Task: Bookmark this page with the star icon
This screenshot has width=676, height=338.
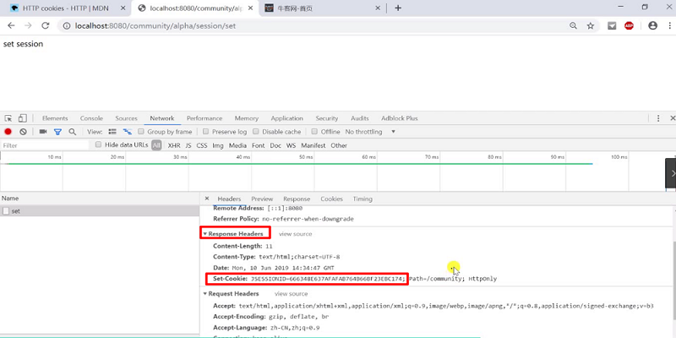Action: pyautogui.click(x=590, y=26)
